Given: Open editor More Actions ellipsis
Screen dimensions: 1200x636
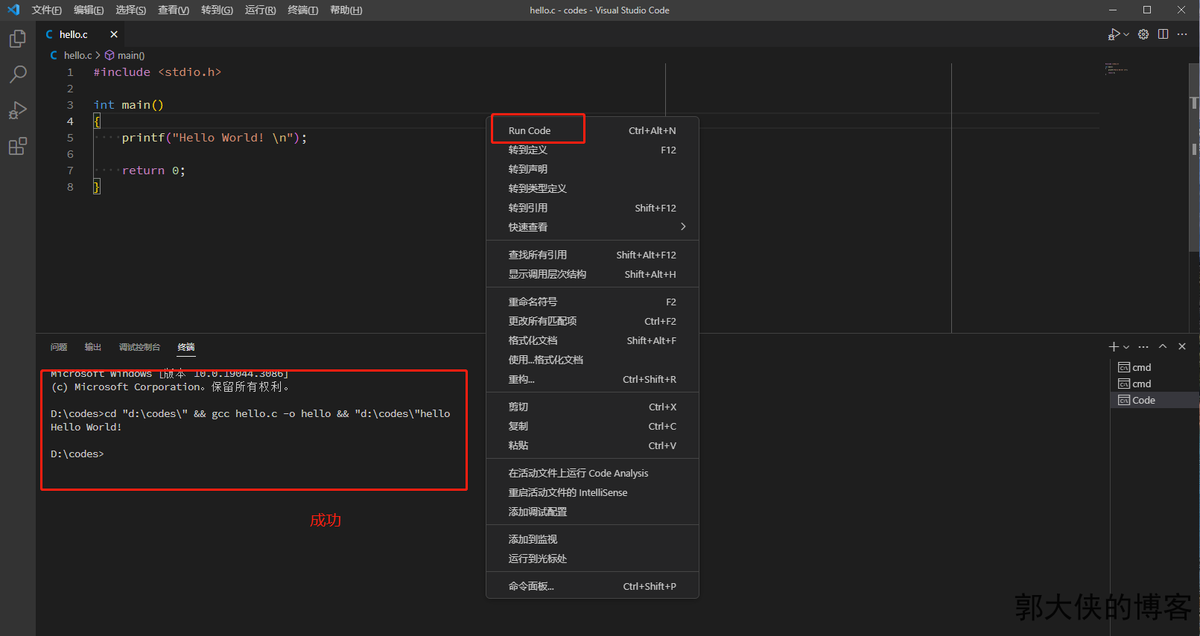Looking at the screenshot, I should [x=1182, y=34].
